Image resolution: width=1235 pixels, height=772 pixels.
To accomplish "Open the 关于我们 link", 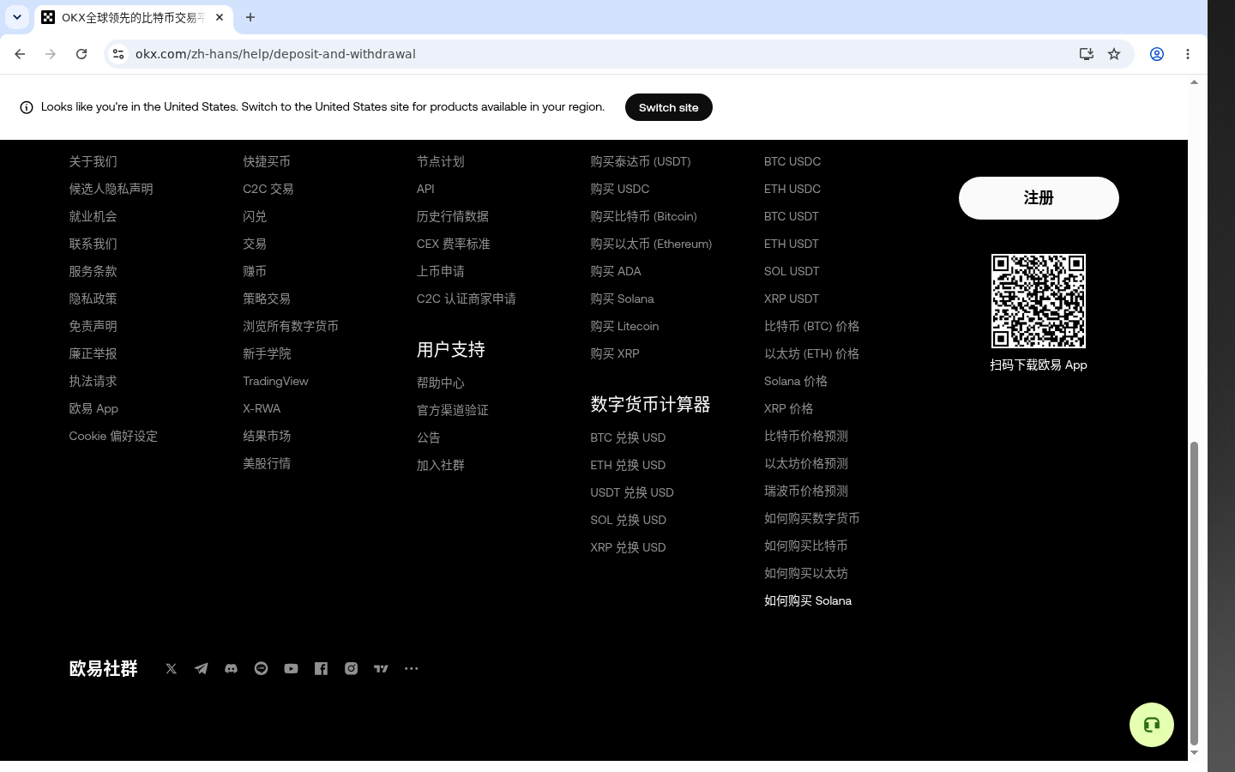I will (93, 161).
